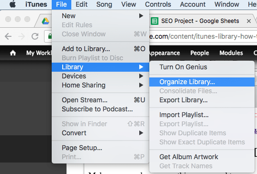The height and width of the screenshot is (174, 257).
Task: Select Import Playlist…
Action: 202,115
